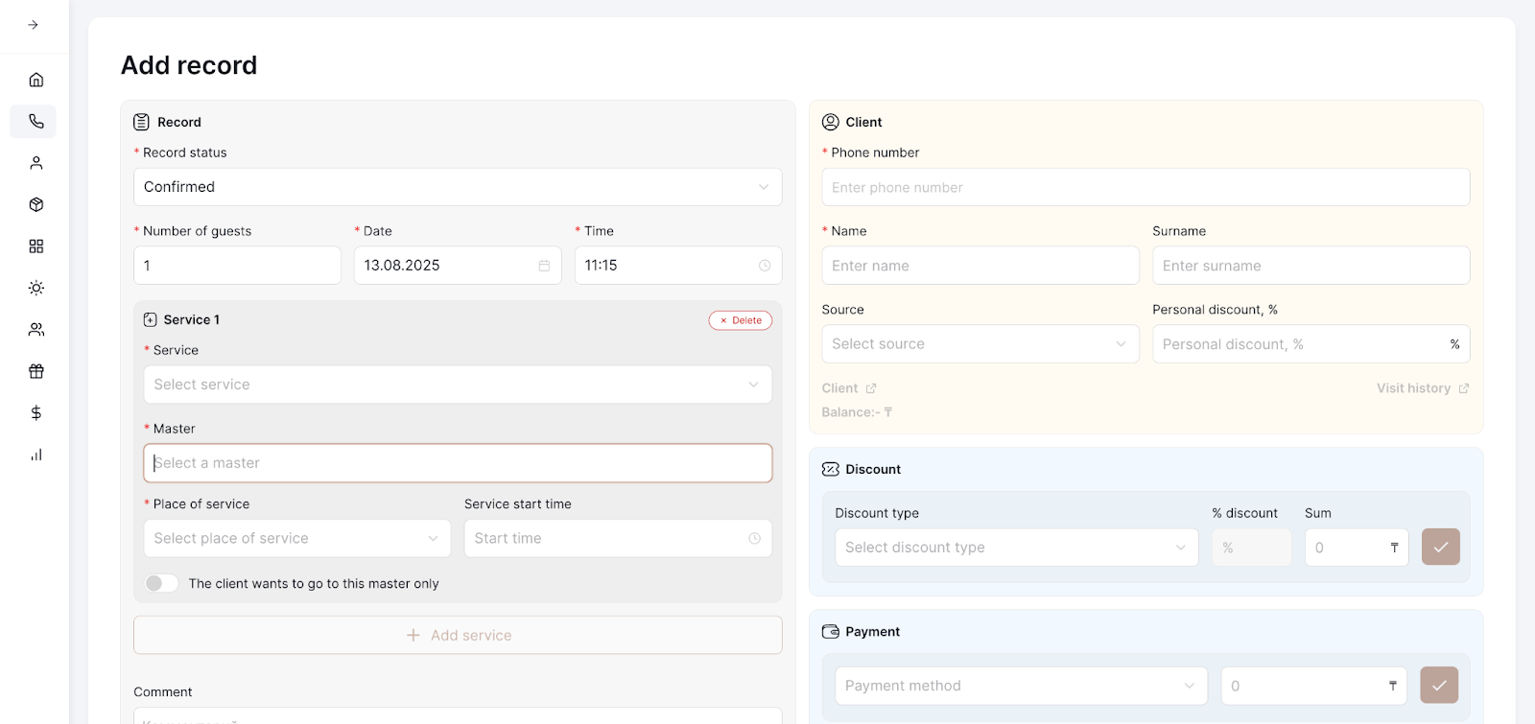The height and width of the screenshot is (724, 1535).
Task: Open the bar chart statistics icon
Action: 36,455
